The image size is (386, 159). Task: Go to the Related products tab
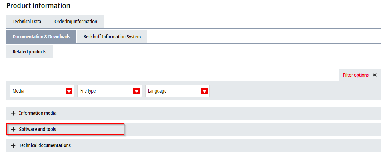click(29, 52)
